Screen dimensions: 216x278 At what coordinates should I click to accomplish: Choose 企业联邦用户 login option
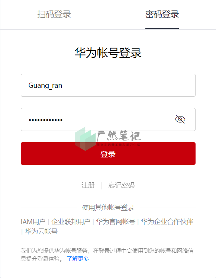tap(71, 222)
